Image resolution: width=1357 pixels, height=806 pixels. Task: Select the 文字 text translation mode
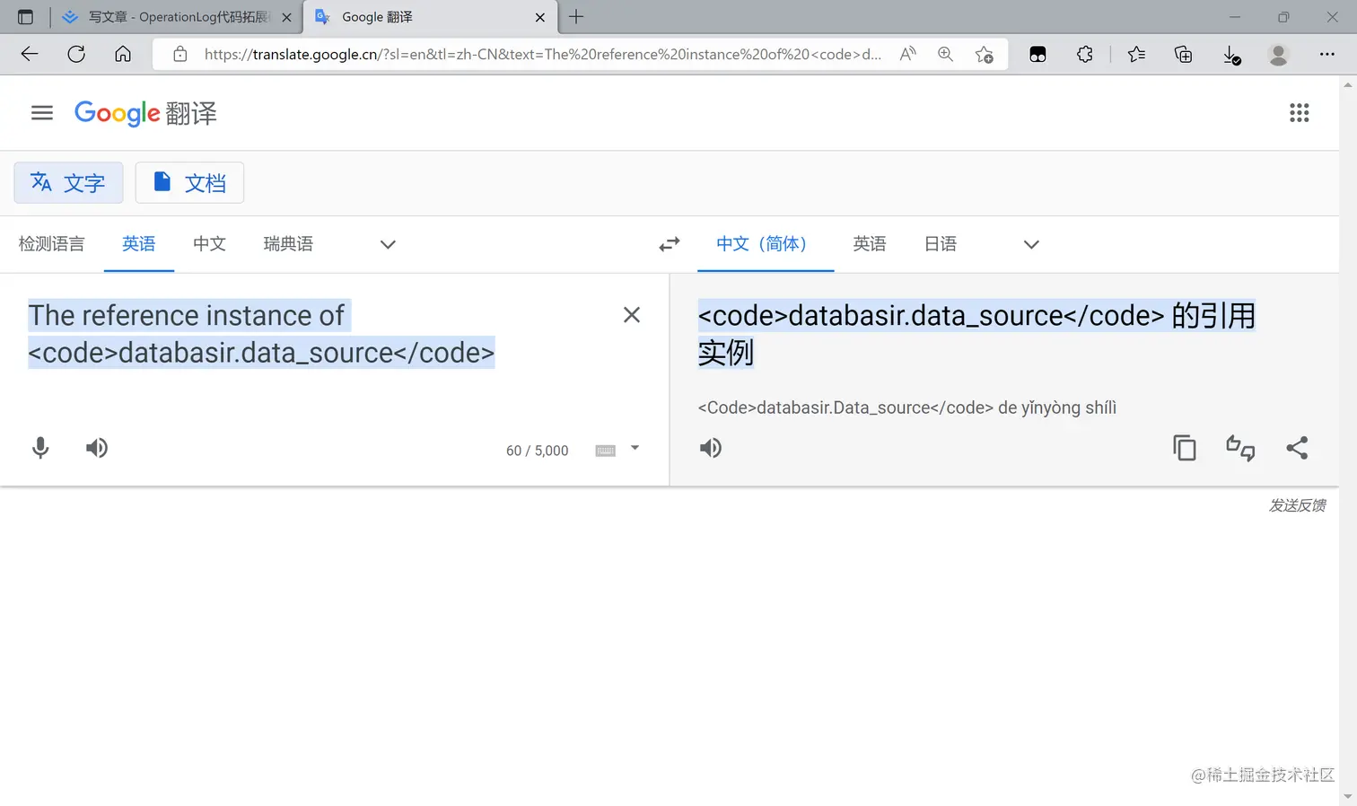(x=68, y=183)
